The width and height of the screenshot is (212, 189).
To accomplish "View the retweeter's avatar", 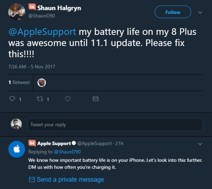I will pyautogui.click(x=42, y=82).
